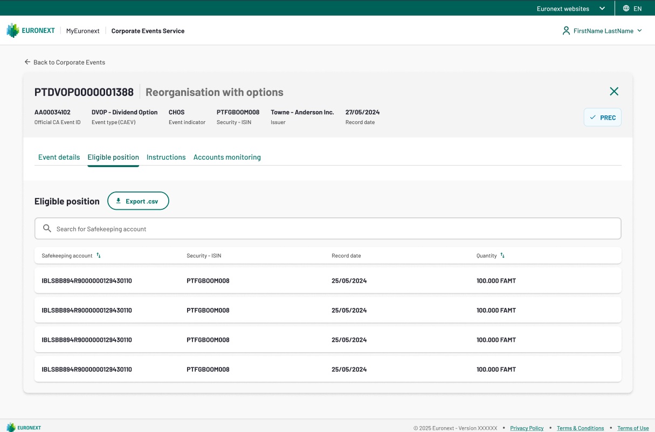Click the copyright 2025 Euronext version text
The height and width of the screenshot is (432, 655).
coord(456,428)
